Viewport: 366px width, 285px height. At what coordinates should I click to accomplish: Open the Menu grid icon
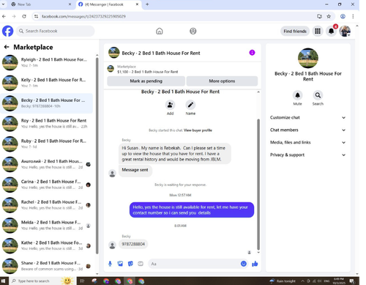pos(318,31)
